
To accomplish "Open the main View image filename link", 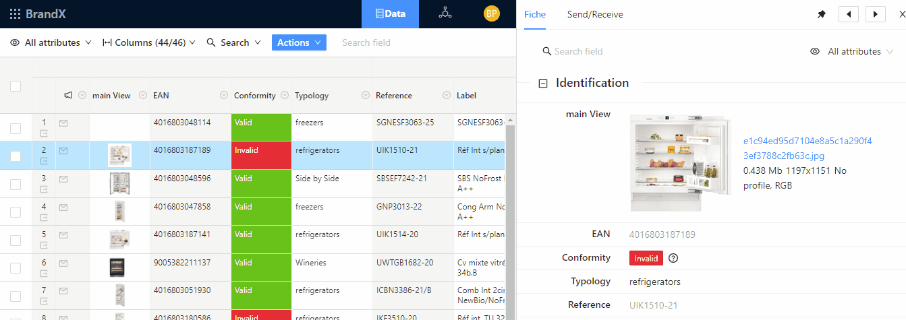I will [x=807, y=148].
